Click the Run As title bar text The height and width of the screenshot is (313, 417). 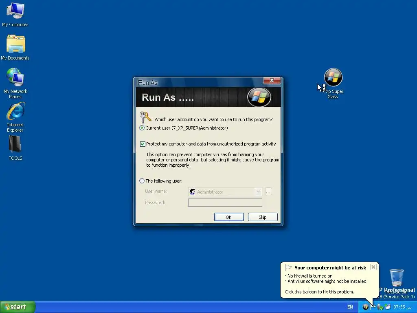[147, 82]
